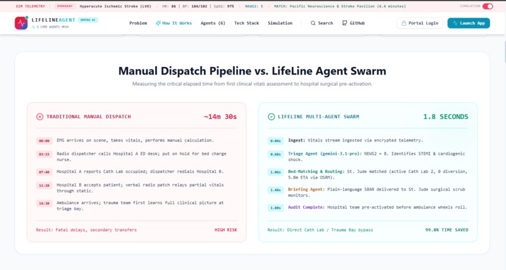Open the Simulation nav item
Screen dimensions: 506x270
(x=280, y=23)
